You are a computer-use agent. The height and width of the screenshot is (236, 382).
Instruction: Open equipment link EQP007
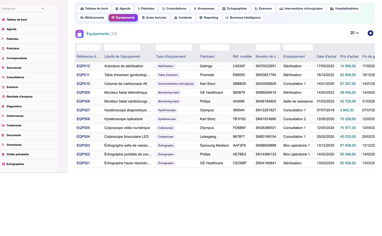click(83, 110)
